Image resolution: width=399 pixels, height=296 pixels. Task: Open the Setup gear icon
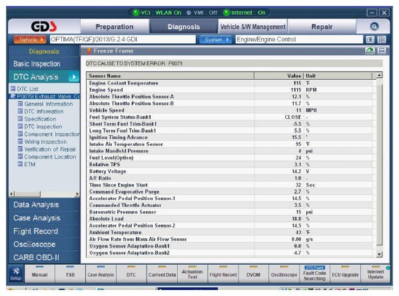pos(16,274)
